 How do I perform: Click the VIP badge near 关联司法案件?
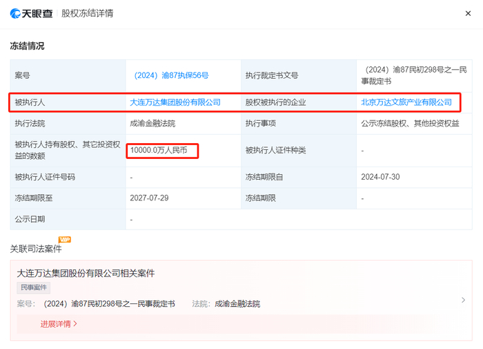point(65,239)
